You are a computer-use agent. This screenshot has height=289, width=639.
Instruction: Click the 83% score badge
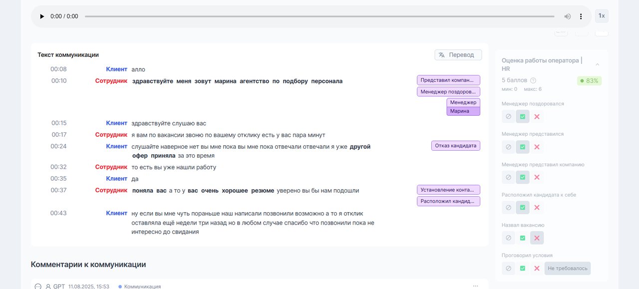589,81
